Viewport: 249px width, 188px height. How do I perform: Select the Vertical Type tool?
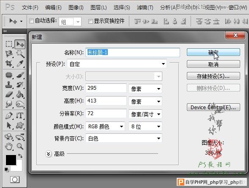pos(20,116)
